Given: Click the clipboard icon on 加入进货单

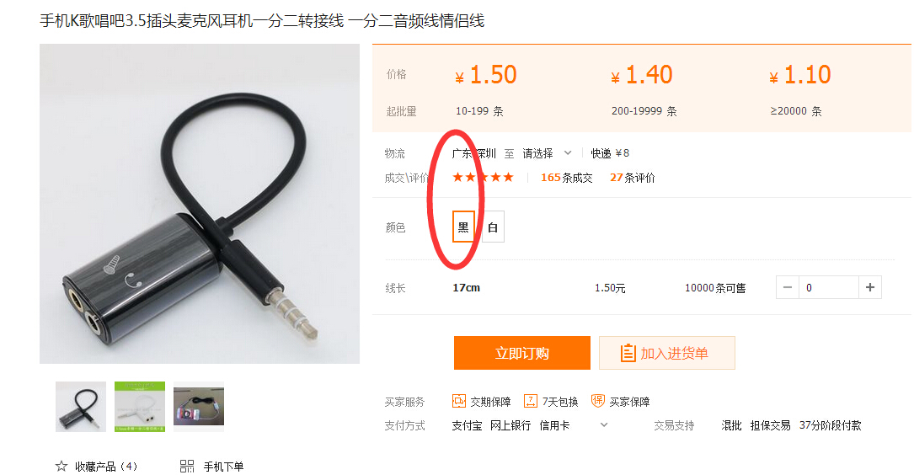Looking at the screenshot, I should [x=628, y=353].
